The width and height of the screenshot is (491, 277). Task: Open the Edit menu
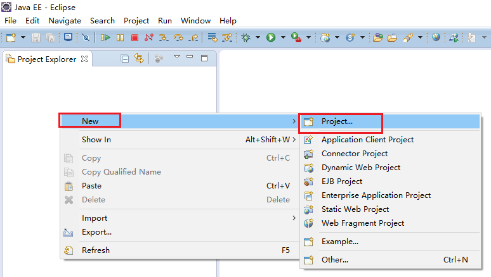tap(32, 21)
